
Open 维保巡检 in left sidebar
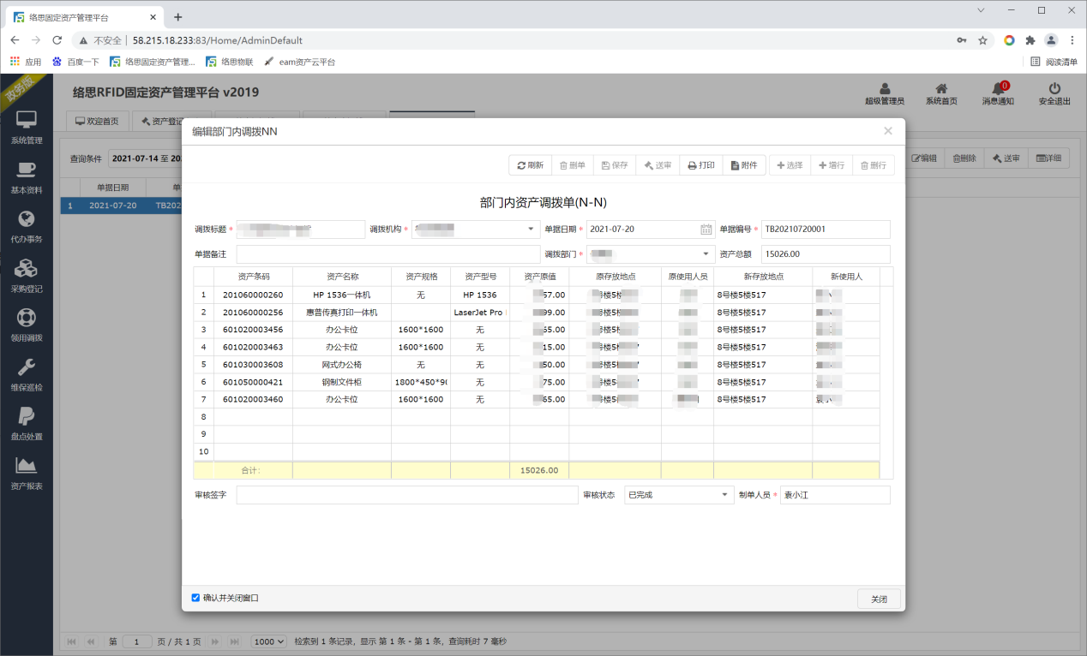[x=27, y=374]
